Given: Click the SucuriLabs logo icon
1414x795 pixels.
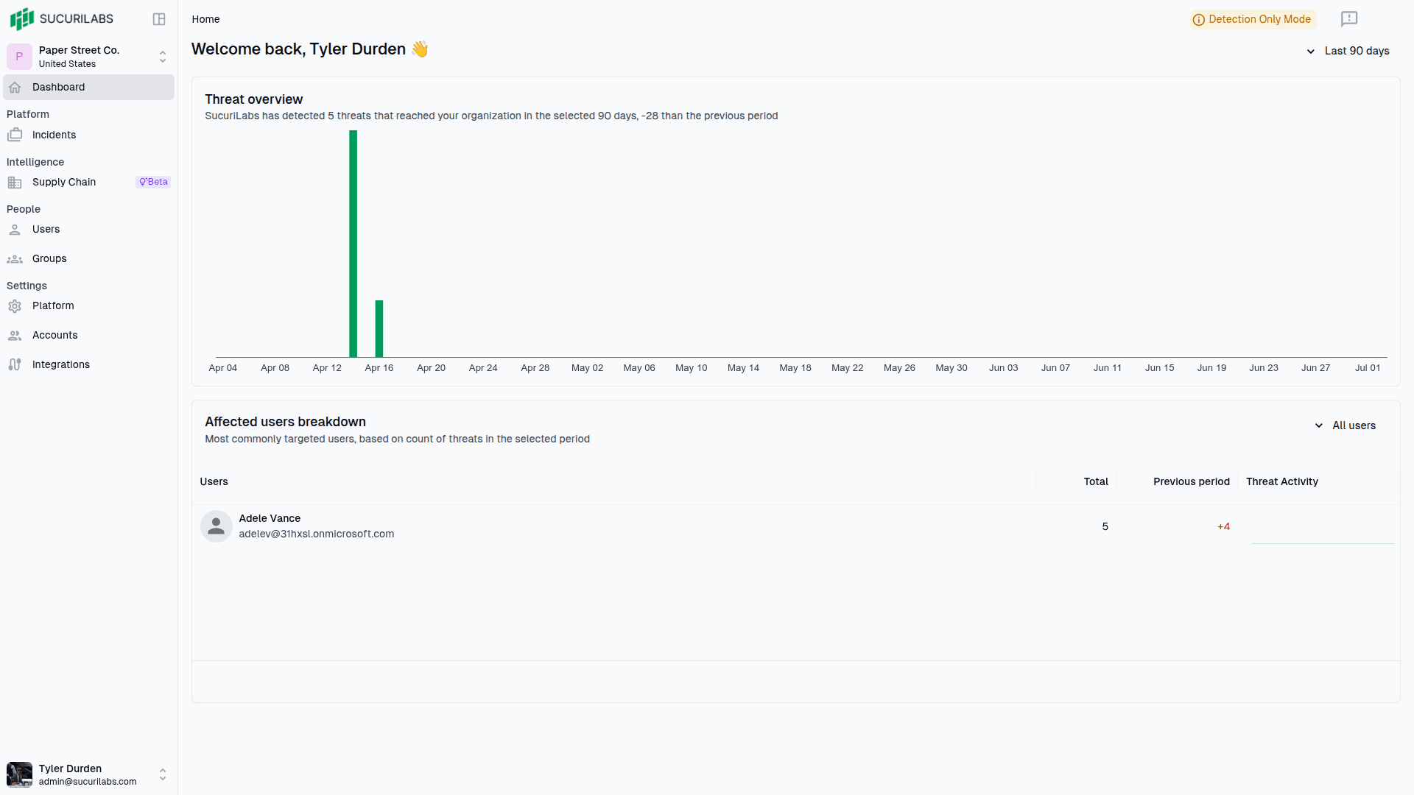Looking at the screenshot, I should click(x=21, y=18).
